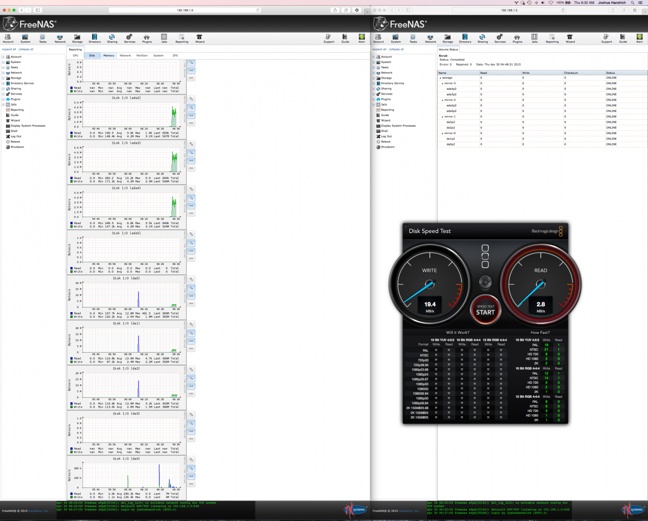Click Storage icon in right window's toolbar
This screenshot has width=648, height=521.
point(448,39)
